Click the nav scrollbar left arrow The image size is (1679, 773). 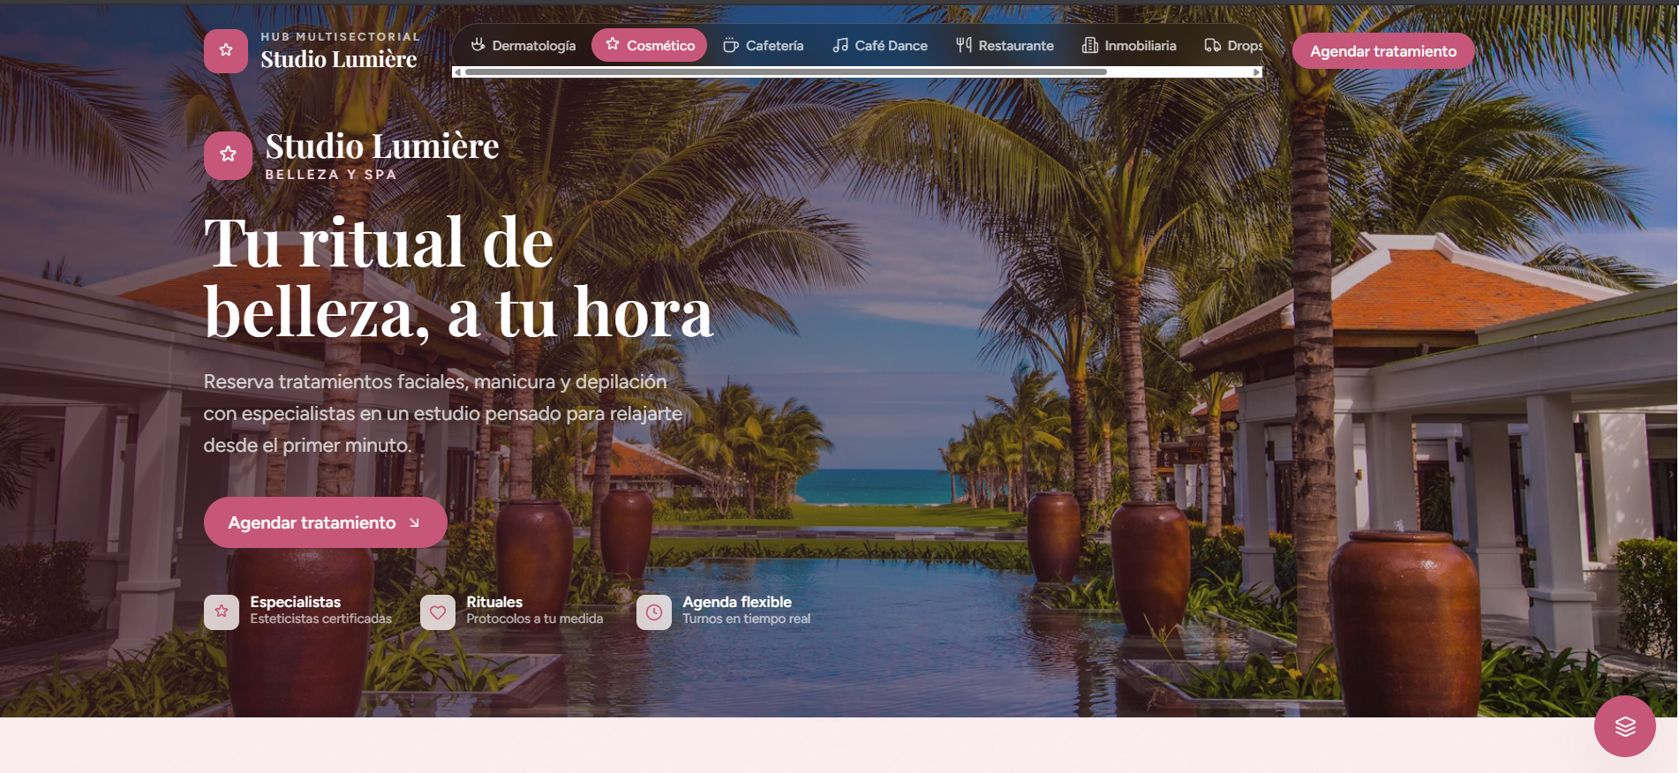click(x=457, y=72)
